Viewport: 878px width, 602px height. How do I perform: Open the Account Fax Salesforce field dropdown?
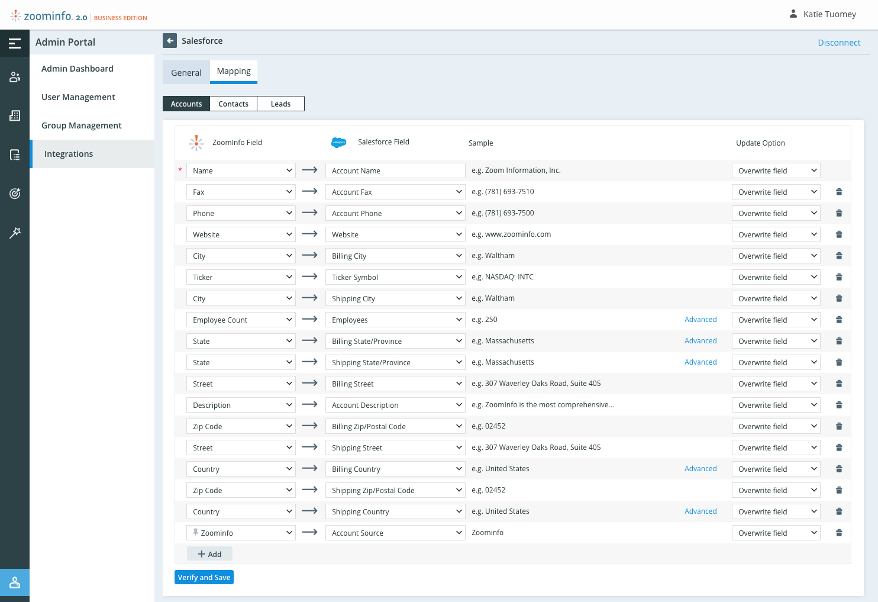pos(395,192)
